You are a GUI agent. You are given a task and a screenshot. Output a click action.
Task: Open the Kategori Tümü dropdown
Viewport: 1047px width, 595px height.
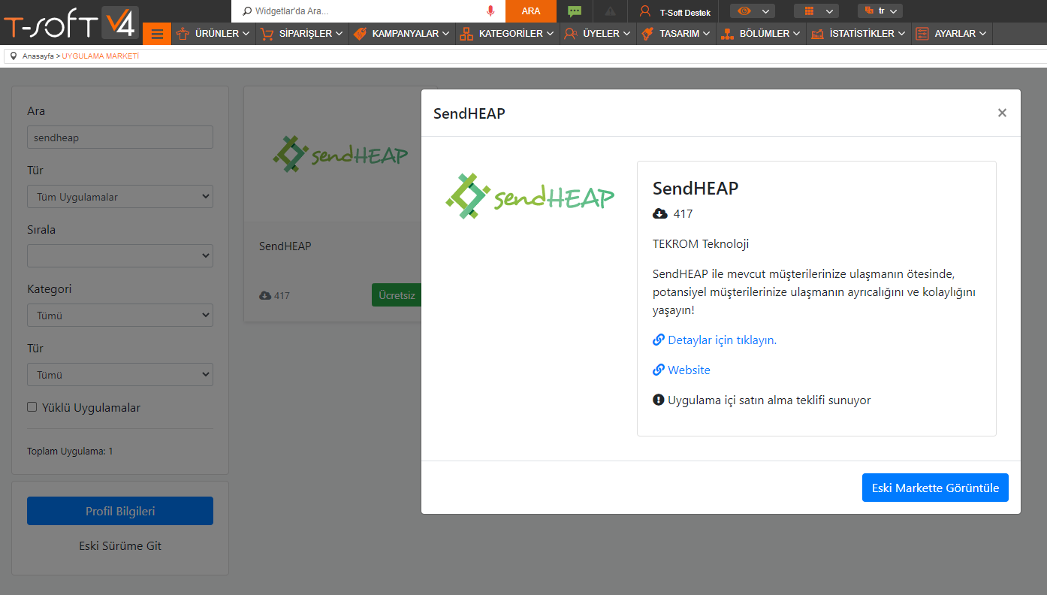coord(120,316)
